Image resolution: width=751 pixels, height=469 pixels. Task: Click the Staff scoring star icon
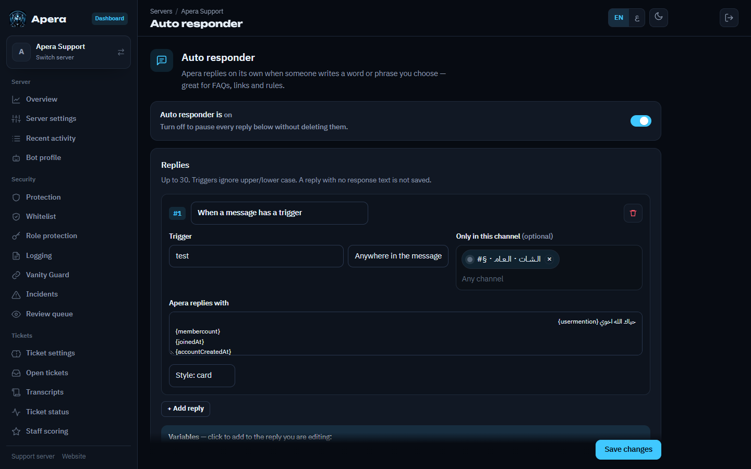16,431
